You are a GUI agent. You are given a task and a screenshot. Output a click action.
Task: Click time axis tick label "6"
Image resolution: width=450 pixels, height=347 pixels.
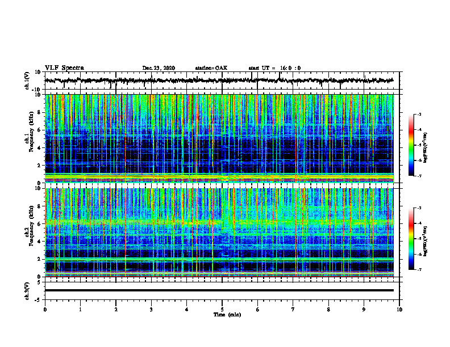coord(257,310)
